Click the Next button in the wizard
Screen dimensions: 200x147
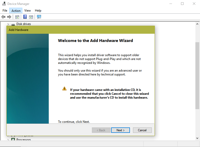click(x=120, y=130)
